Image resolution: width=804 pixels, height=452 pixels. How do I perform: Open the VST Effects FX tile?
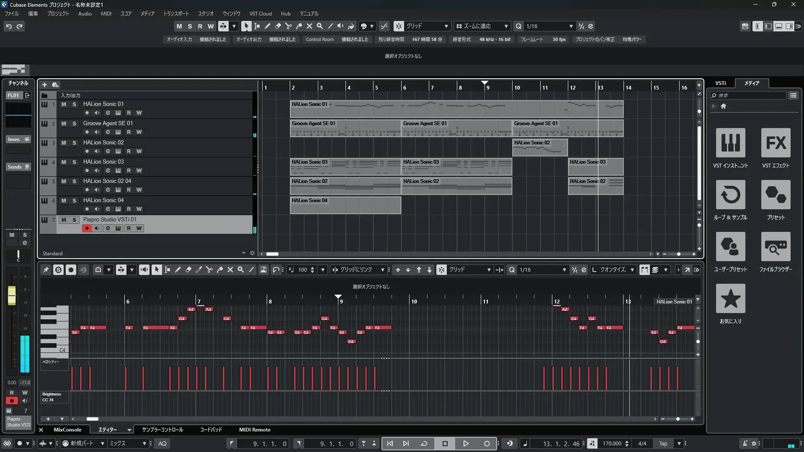tap(776, 143)
